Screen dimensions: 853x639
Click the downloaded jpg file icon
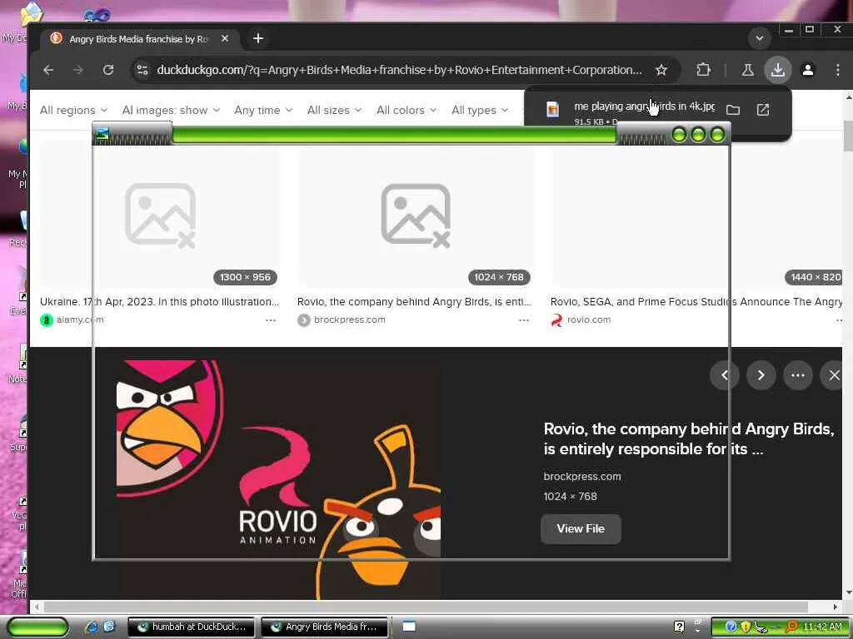click(x=552, y=110)
